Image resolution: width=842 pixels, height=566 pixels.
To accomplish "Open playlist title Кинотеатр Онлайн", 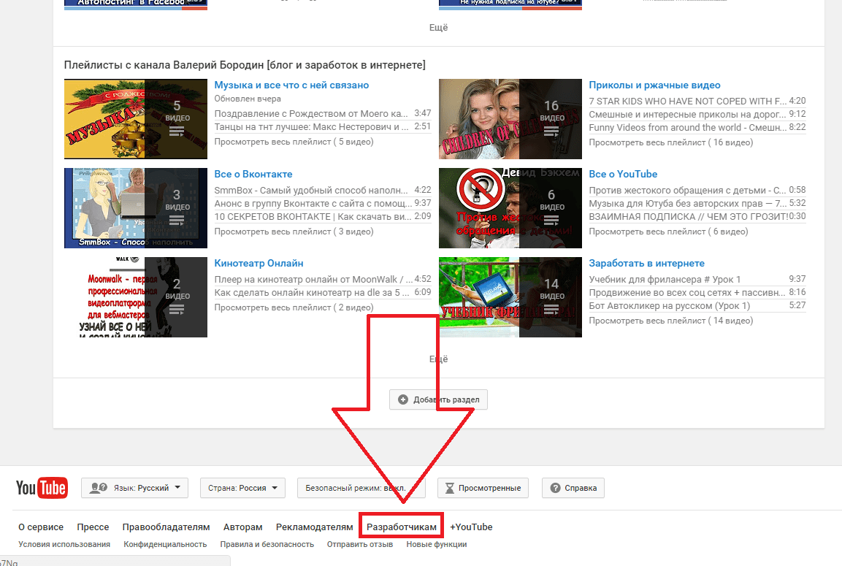I will pyautogui.click(x=259, y=263).
